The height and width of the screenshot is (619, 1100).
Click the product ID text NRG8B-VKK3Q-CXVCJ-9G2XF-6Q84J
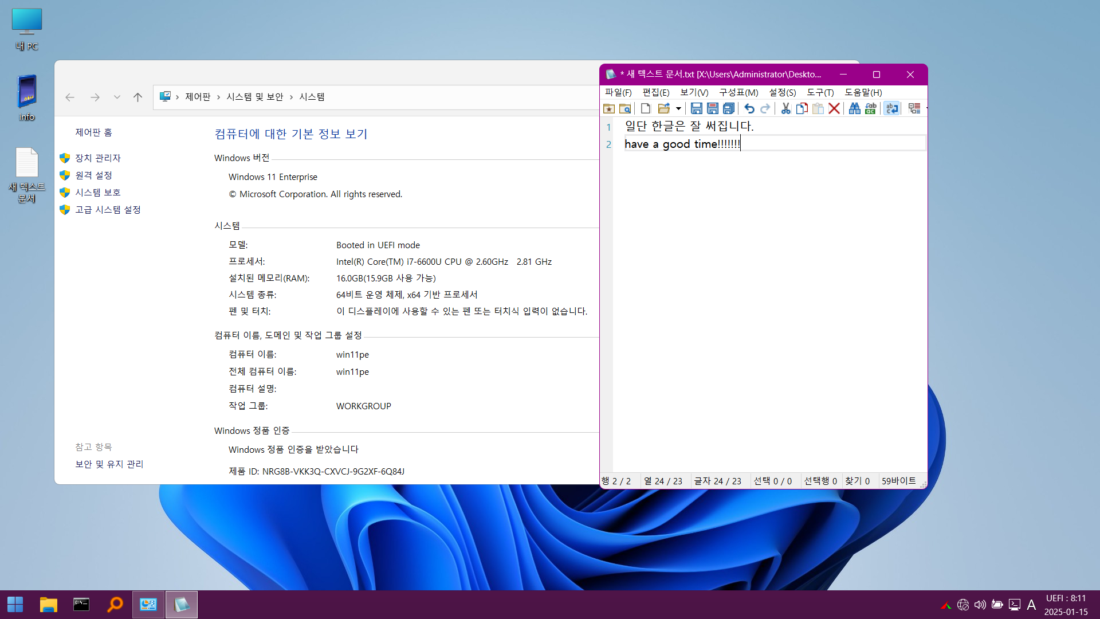click(x=333, y=472)
